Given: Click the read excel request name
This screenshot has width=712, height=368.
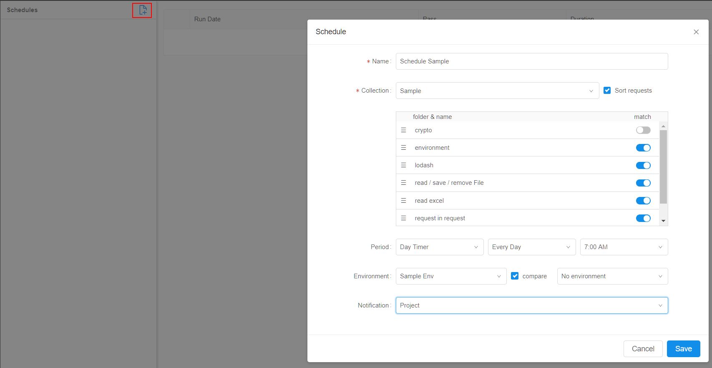Looking at the screenshot, I should [x=429, y=201].
